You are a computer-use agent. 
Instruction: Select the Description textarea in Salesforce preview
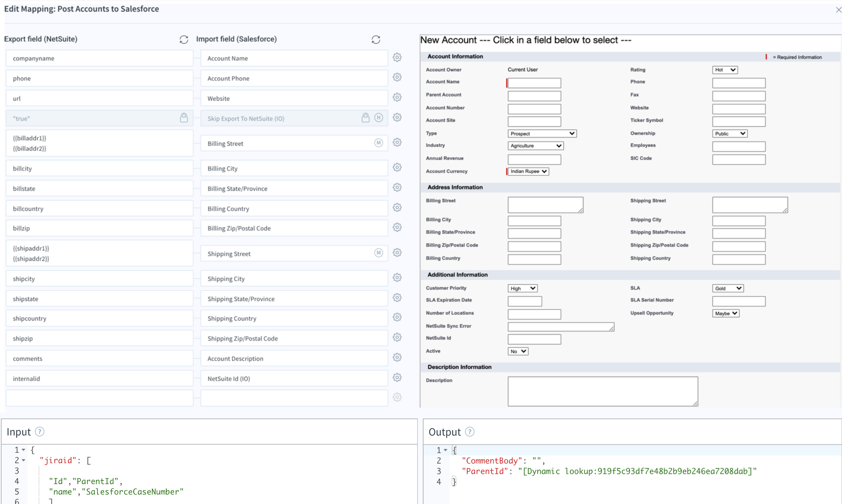point(603,391)
